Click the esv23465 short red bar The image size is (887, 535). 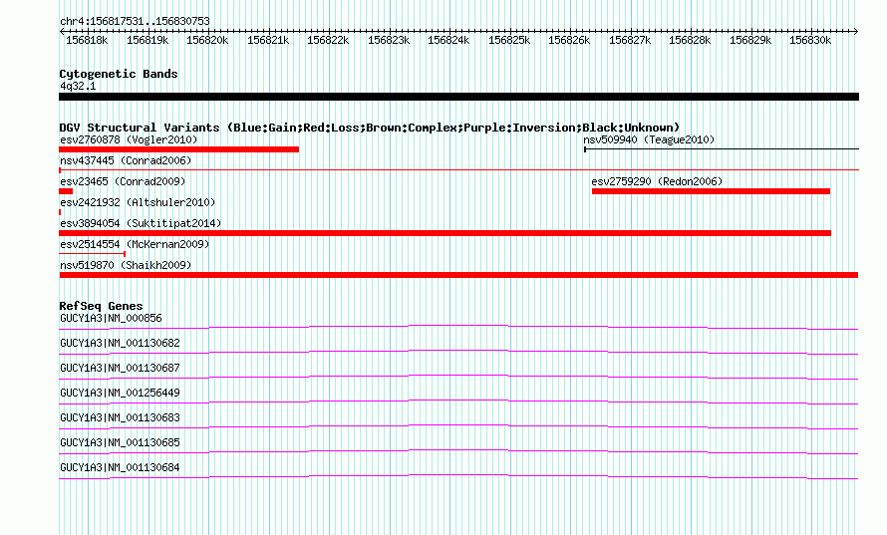click(66, 191)
